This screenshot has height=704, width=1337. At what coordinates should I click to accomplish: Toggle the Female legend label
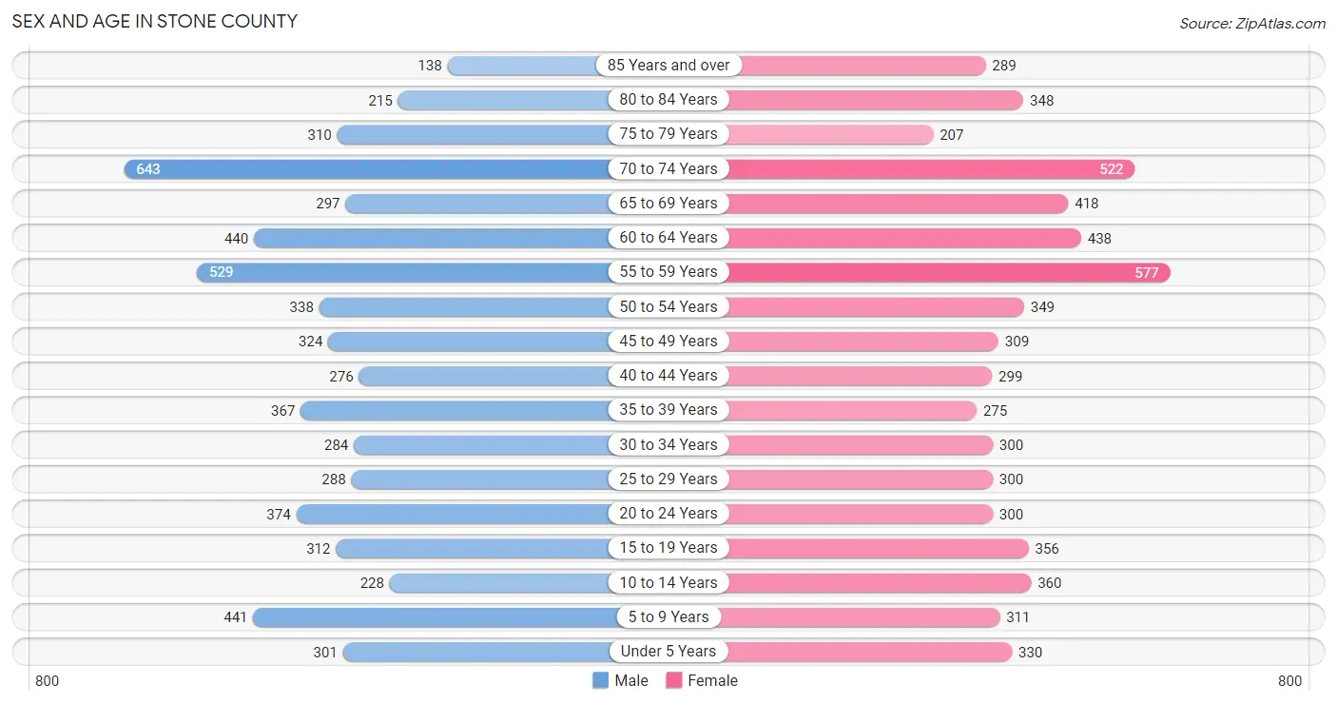[x=713, y=680]
